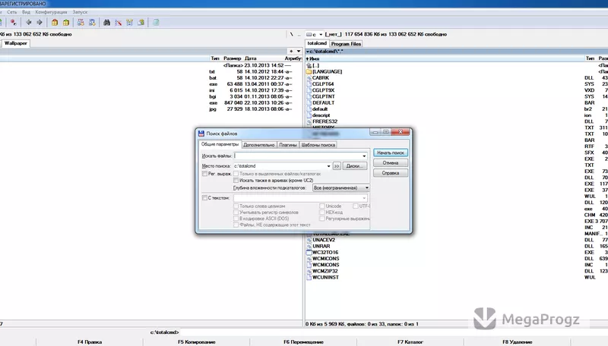Viewport: 608px width, 346px height.
Task: Click the unpack files toolbar icon
Action: (x=66, y=23)
